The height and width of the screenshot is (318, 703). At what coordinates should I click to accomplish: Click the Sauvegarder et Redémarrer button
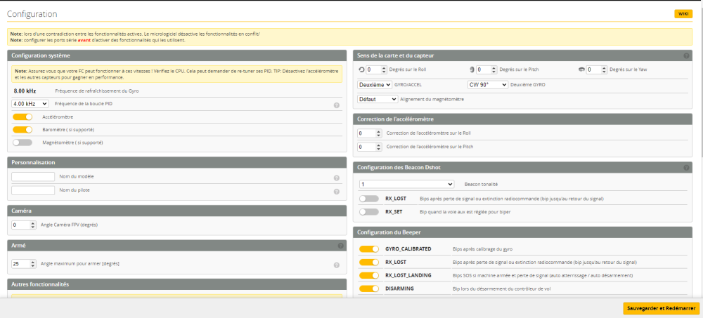tap(661, 308)
